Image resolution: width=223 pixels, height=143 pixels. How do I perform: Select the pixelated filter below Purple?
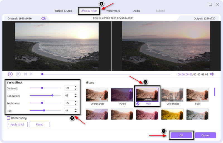pyautogui.click(x=122, y=114)
